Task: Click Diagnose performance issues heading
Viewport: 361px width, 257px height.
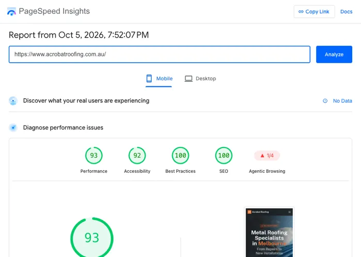Action: tap(63, 127)
